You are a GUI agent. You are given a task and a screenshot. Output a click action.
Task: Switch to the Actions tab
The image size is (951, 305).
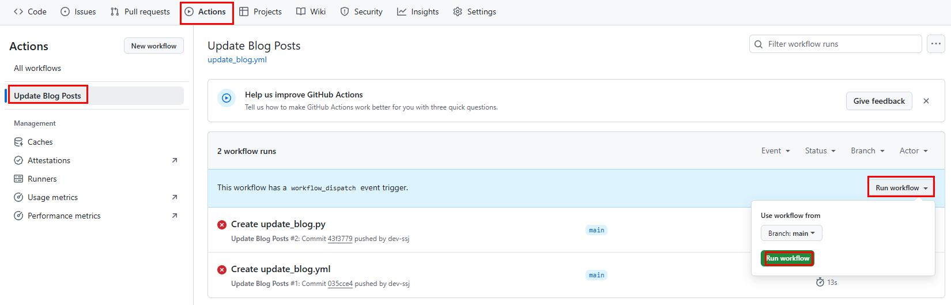tap(206, 12)
